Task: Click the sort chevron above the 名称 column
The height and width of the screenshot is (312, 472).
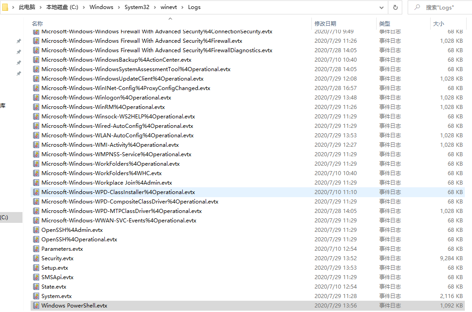Action: (170, 19)
